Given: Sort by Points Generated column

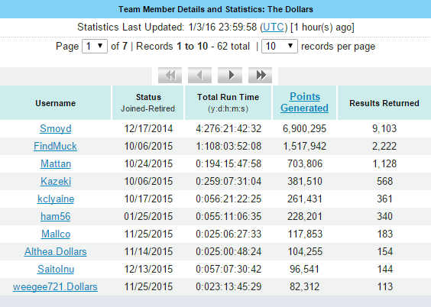Looking at the screenshot, I should pyautogui.click(x=305, y=102).
